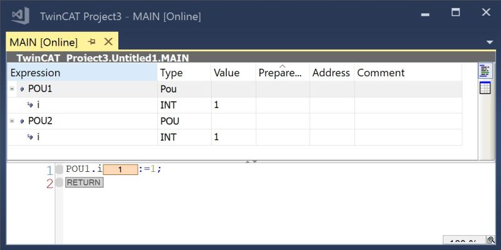Close the MAIN [Online] tab
The height and width of the screenshot is (250, 501).
(108, 41)
